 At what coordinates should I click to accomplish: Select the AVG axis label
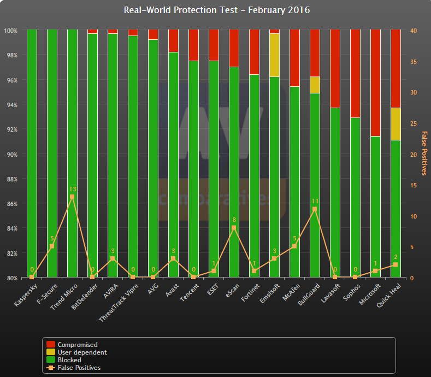153,289
